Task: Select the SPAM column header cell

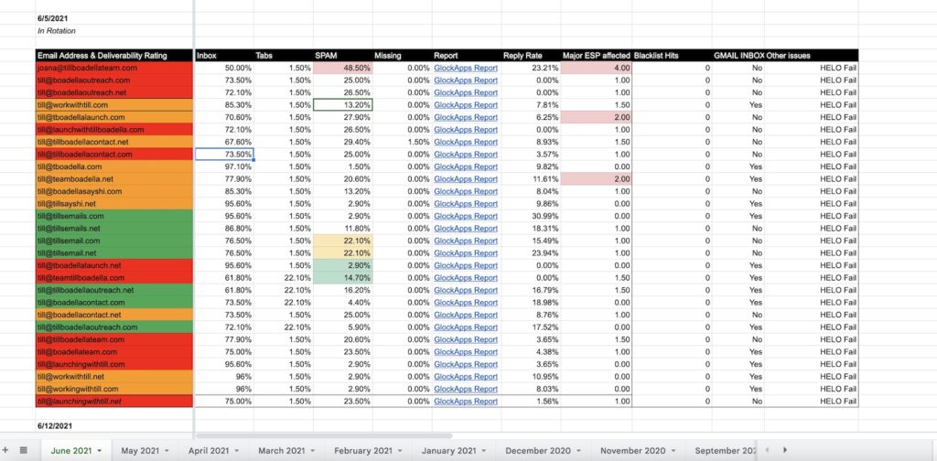Action: coord(342,56)
